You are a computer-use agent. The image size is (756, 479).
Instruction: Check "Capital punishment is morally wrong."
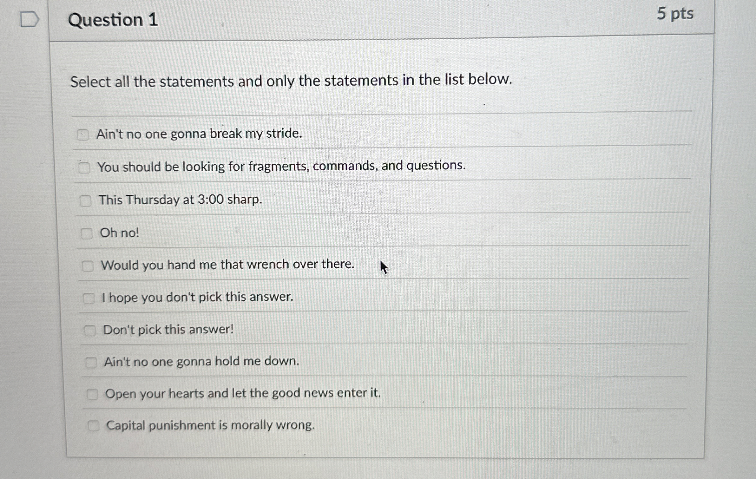(x=94, y=426)
